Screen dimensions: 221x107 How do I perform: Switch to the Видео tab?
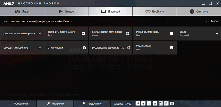(x=66, y=12)
